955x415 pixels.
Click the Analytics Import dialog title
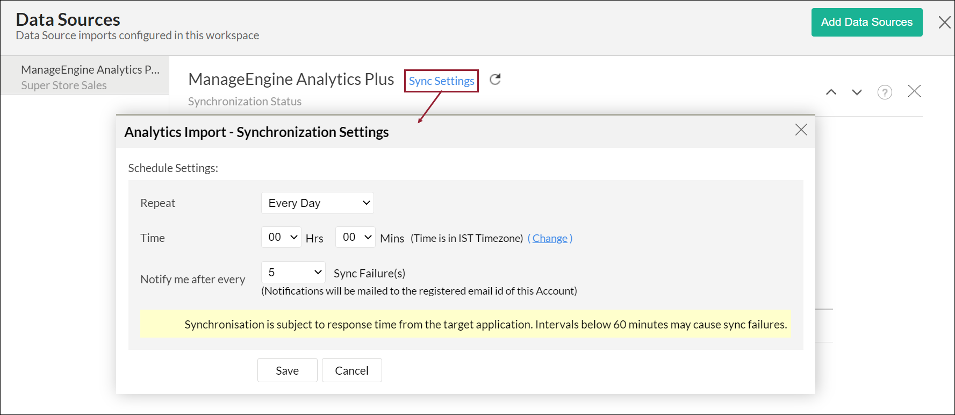coord(256,132)
